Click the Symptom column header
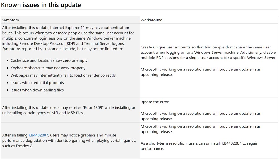This screenshot has height=159, width=279. 11,20
